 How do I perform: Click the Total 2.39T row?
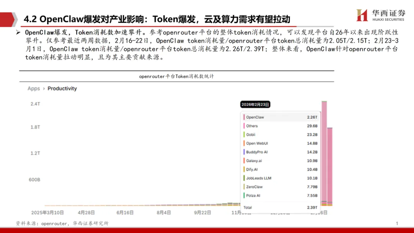click(280, 207)
